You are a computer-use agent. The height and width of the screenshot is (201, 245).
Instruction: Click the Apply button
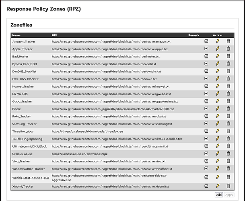click(x=229, y=195)
